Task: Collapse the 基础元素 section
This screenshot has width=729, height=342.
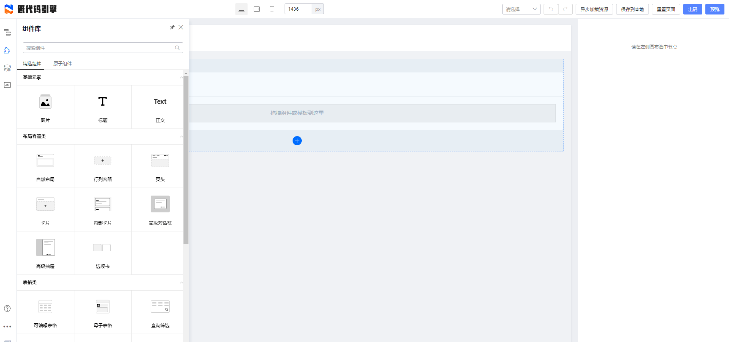Action: tap(181, 77)
